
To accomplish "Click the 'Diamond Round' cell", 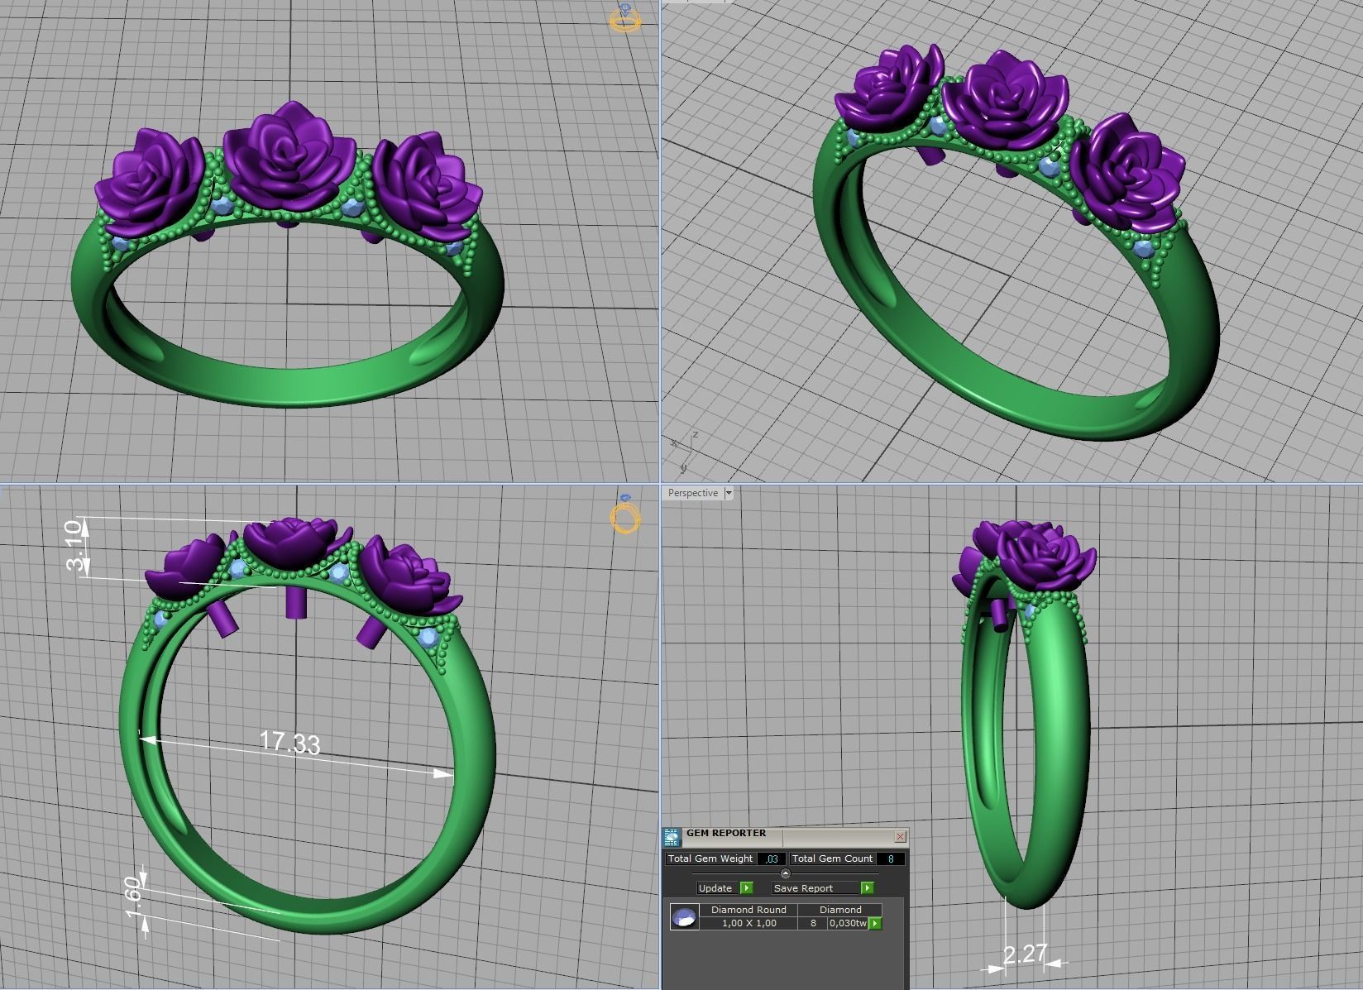I will (748, 909).
